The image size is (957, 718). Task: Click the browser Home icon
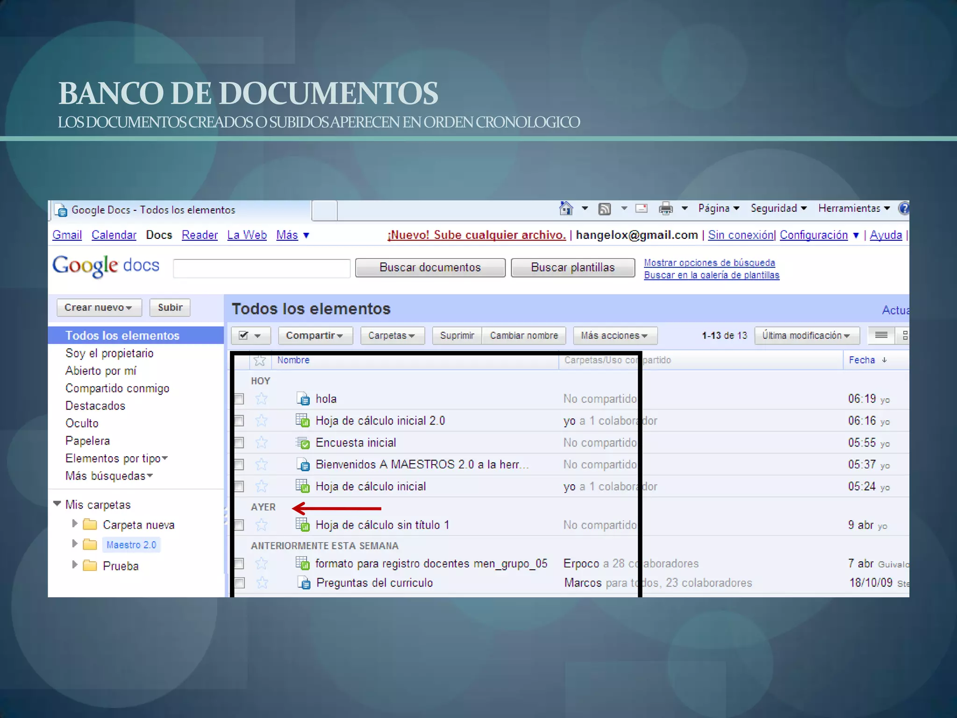(x=566, y=208)
